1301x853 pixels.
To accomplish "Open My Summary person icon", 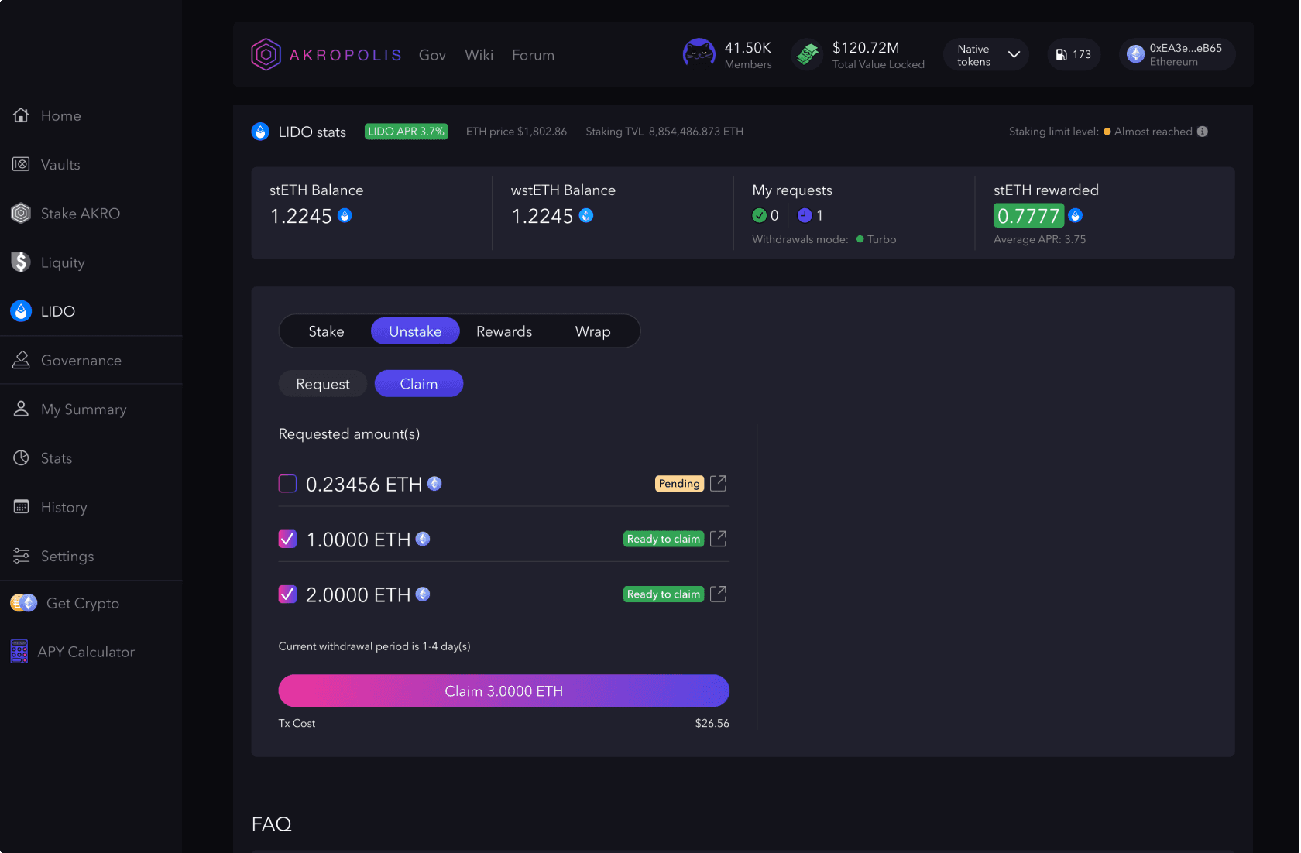I will [x=21, y=409].
